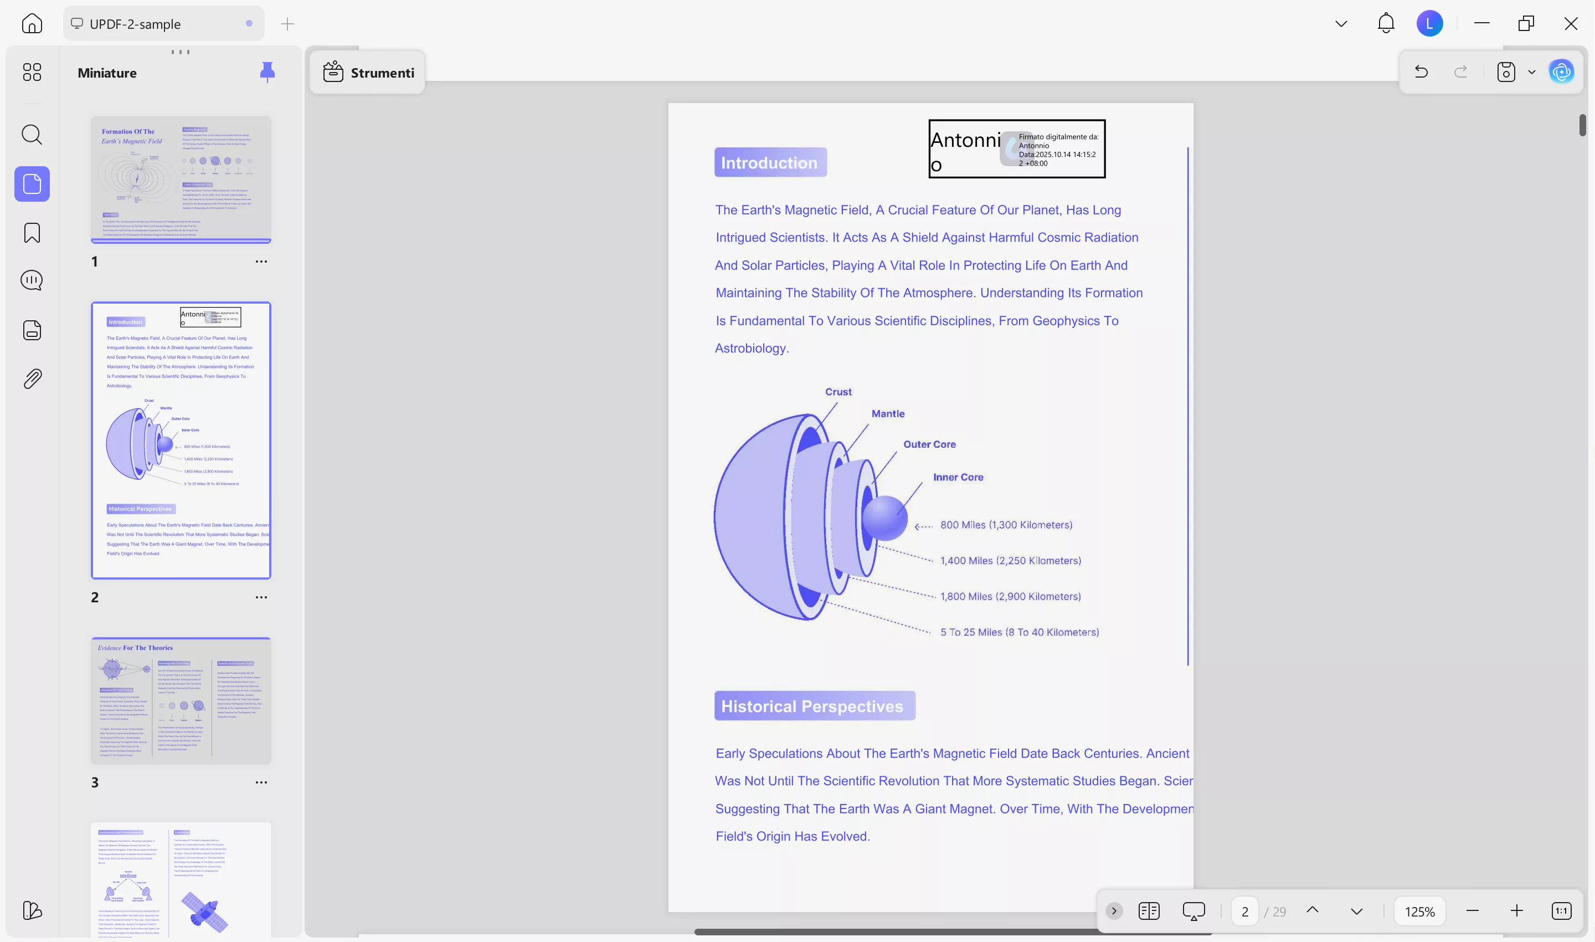
Task: Select the page 3 thumbnail
Action: [181, 701]
